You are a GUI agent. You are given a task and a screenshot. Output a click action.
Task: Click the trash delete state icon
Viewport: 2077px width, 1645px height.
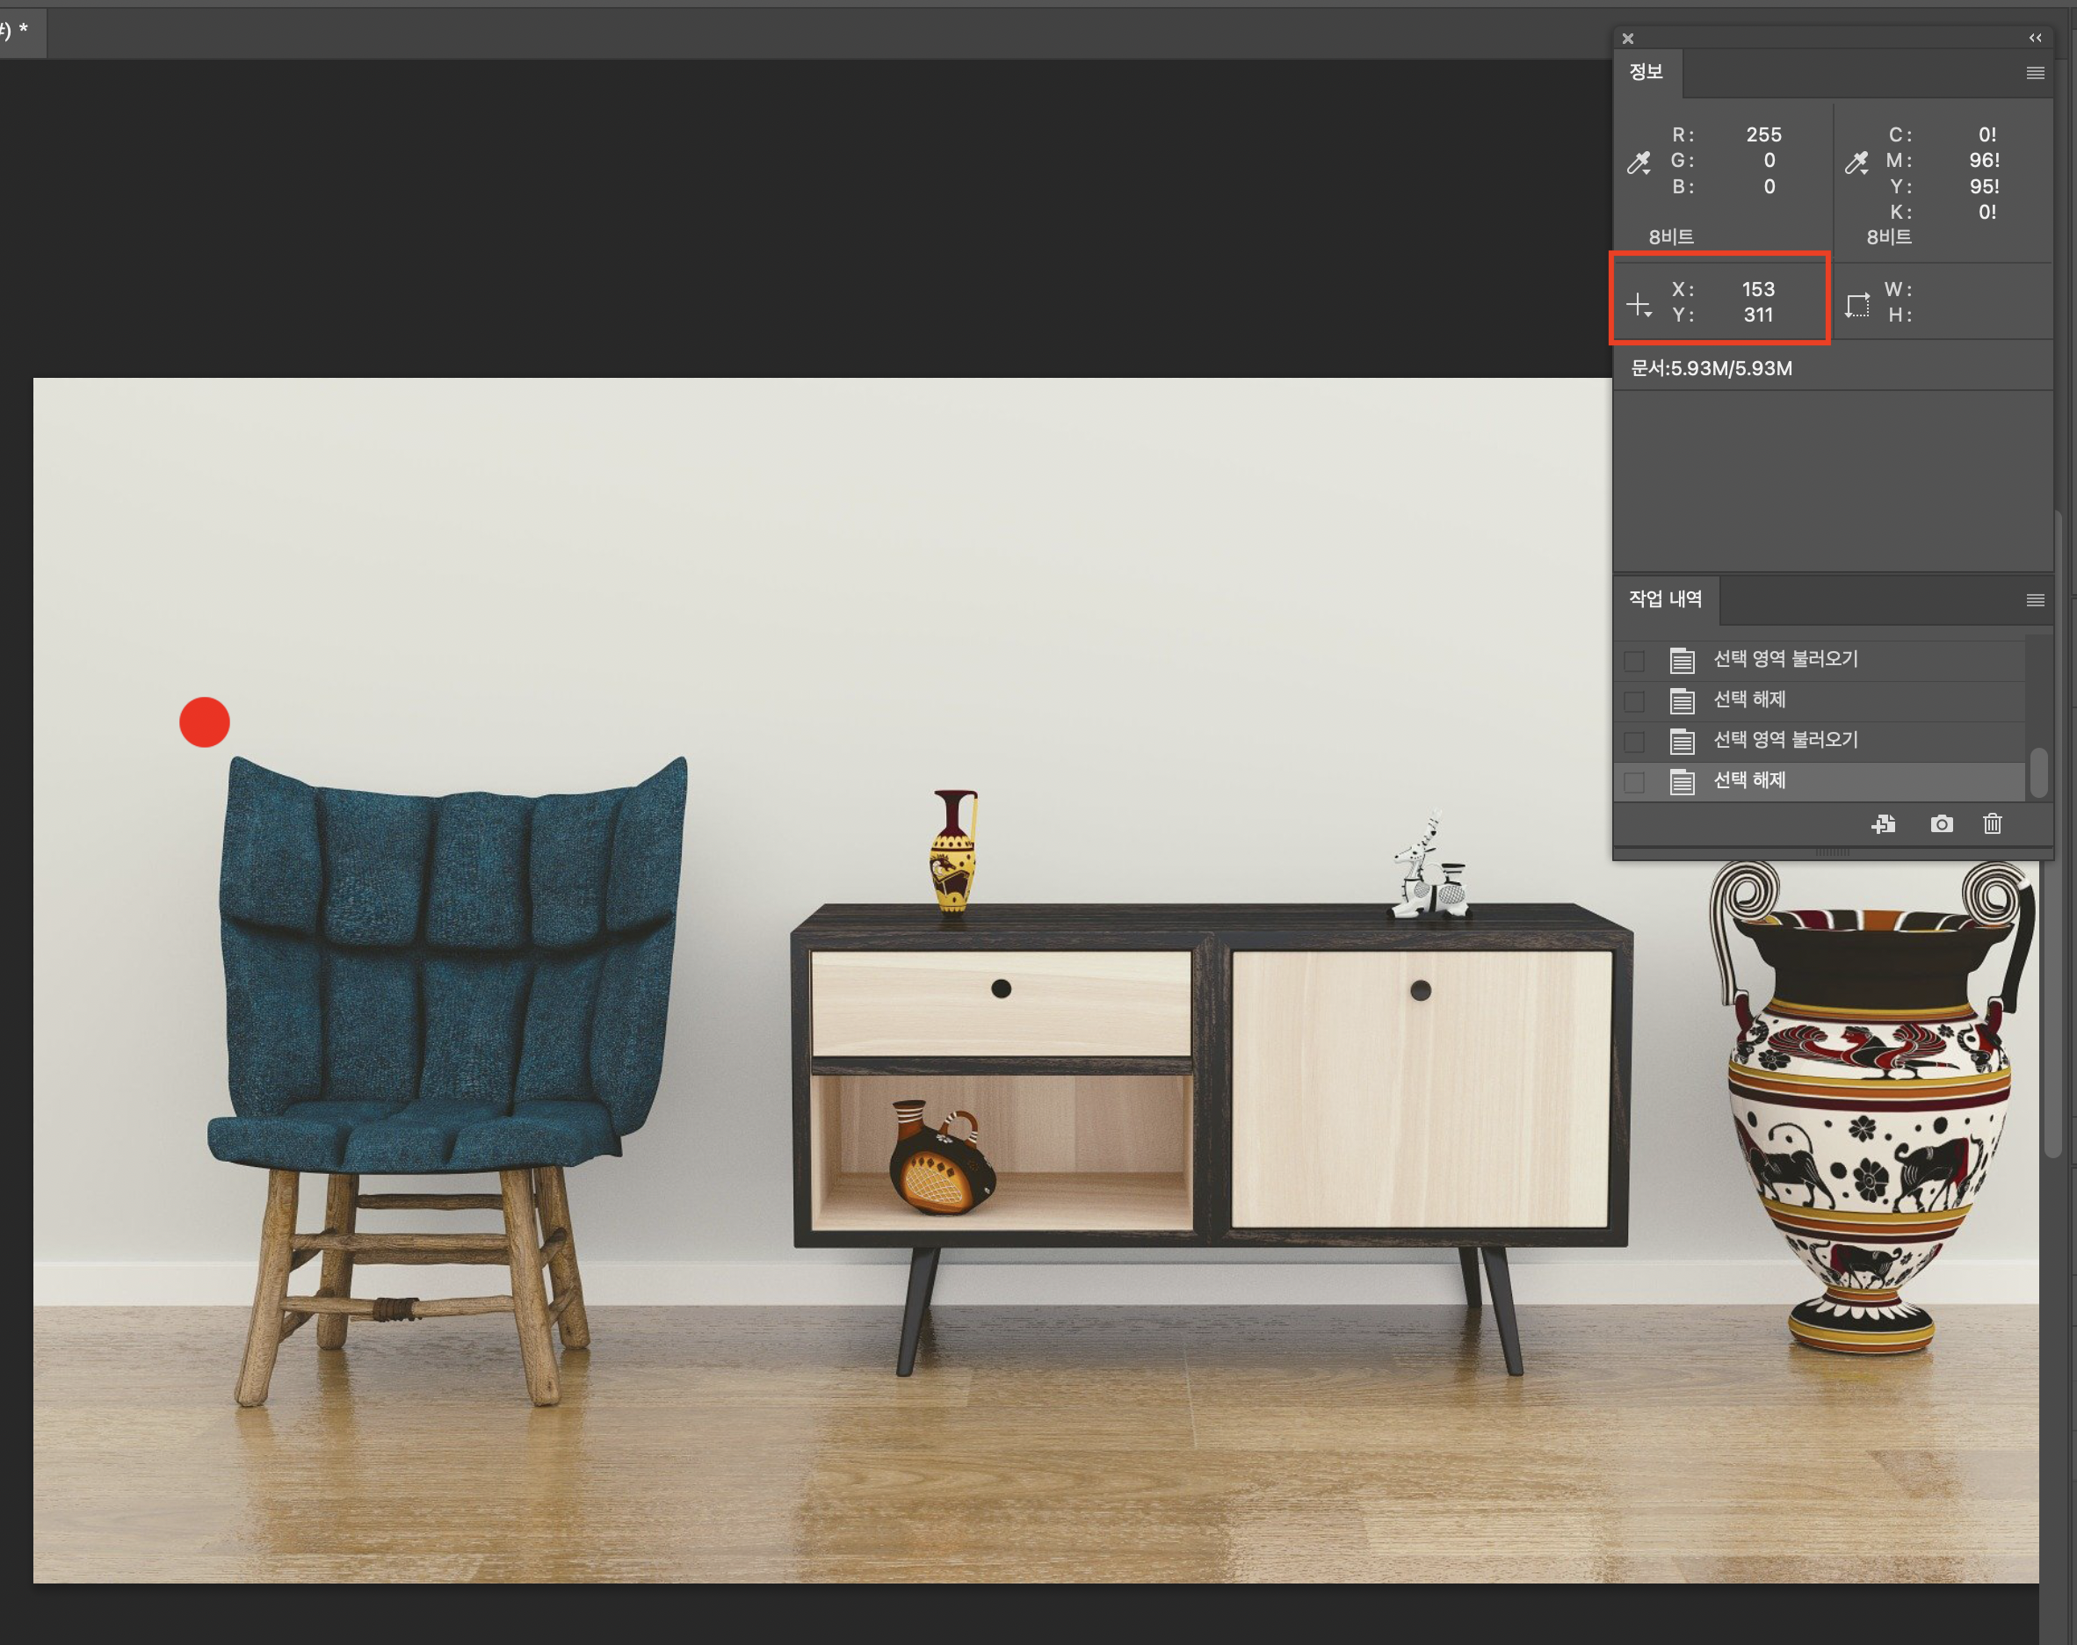coord(1993,824)
